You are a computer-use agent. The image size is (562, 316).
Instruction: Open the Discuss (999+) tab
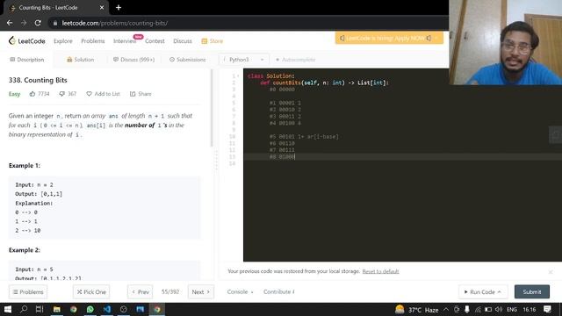133,60
